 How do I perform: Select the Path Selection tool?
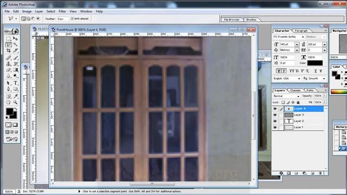(x=9, y=83)
